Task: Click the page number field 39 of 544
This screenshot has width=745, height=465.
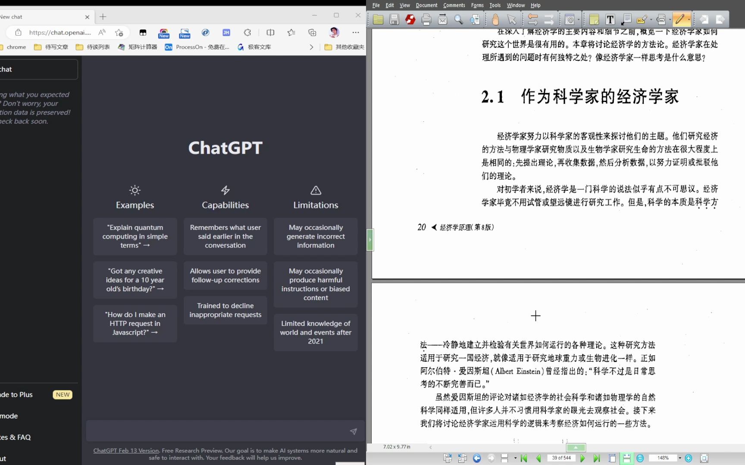Action: pyautogui.click(x=561, y=458)
